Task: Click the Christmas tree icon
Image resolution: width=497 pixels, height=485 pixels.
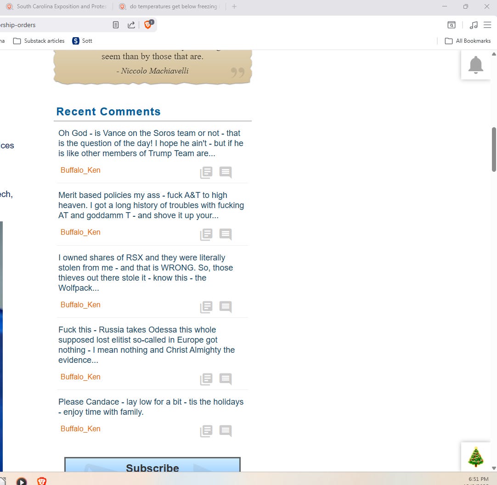Action: pyautogui.click(x=476, y=457)
